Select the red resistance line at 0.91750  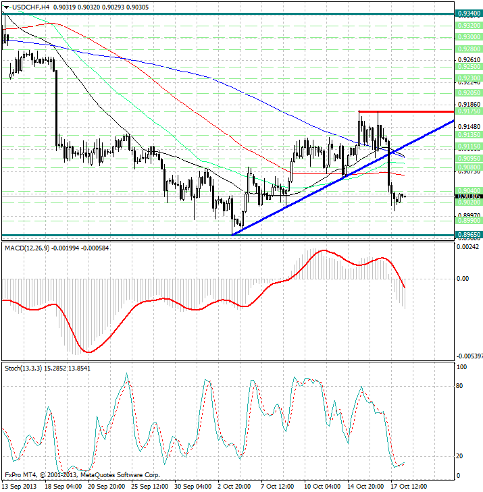click(x=407, y=111)
